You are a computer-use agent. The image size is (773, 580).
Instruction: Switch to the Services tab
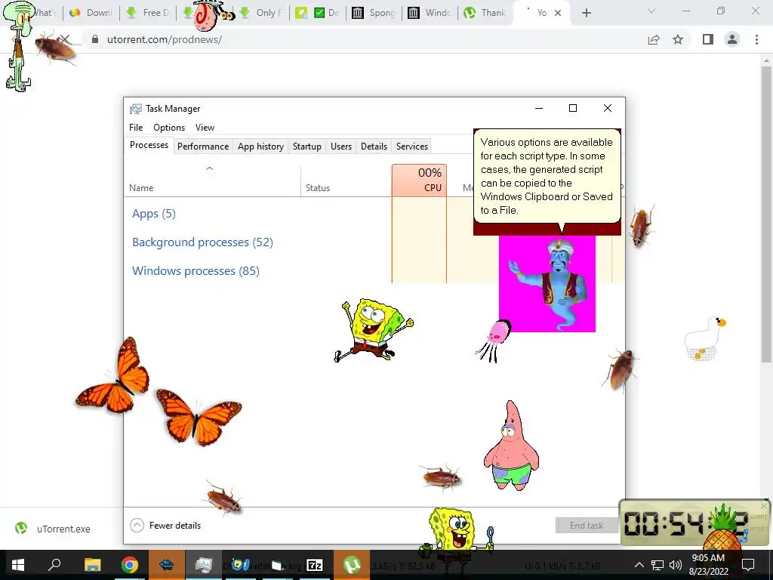(x=412, y=147)
